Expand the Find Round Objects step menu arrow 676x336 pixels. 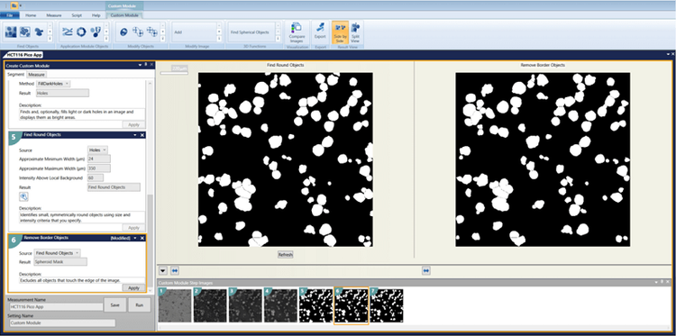135,135
